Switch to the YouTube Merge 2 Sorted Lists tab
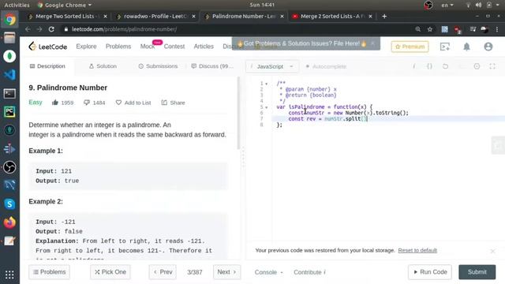This screenshot has height=284, width=505. pos(332,16)
